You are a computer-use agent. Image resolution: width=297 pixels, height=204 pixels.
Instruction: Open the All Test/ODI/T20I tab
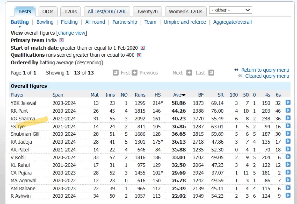point(107,12)
